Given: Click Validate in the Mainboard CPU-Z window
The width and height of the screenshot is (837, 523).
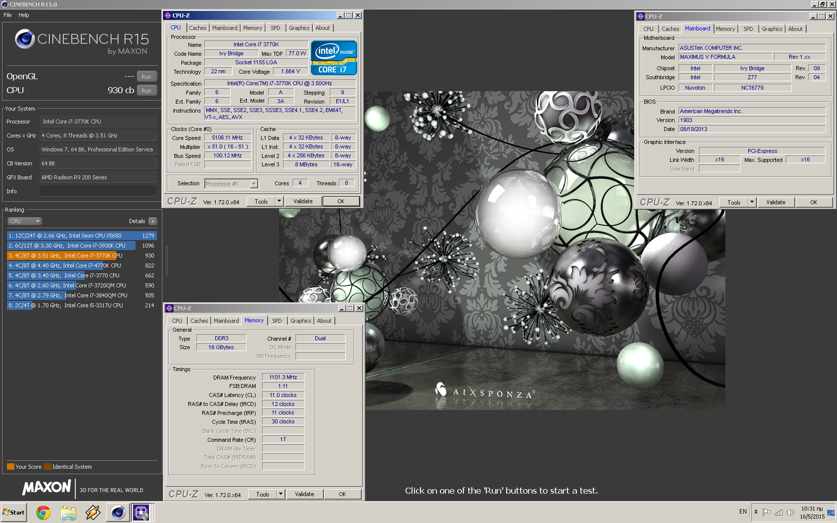Looking at the screenshot, I should tap(776, 202).
